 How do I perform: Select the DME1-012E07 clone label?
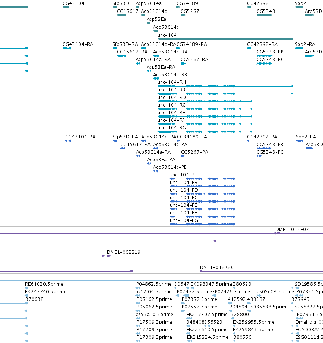(292, 230)
